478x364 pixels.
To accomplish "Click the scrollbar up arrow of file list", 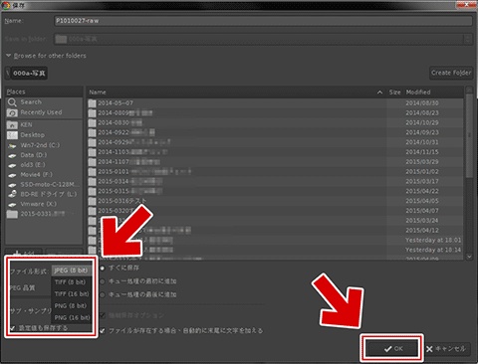I will pos(469,90).
